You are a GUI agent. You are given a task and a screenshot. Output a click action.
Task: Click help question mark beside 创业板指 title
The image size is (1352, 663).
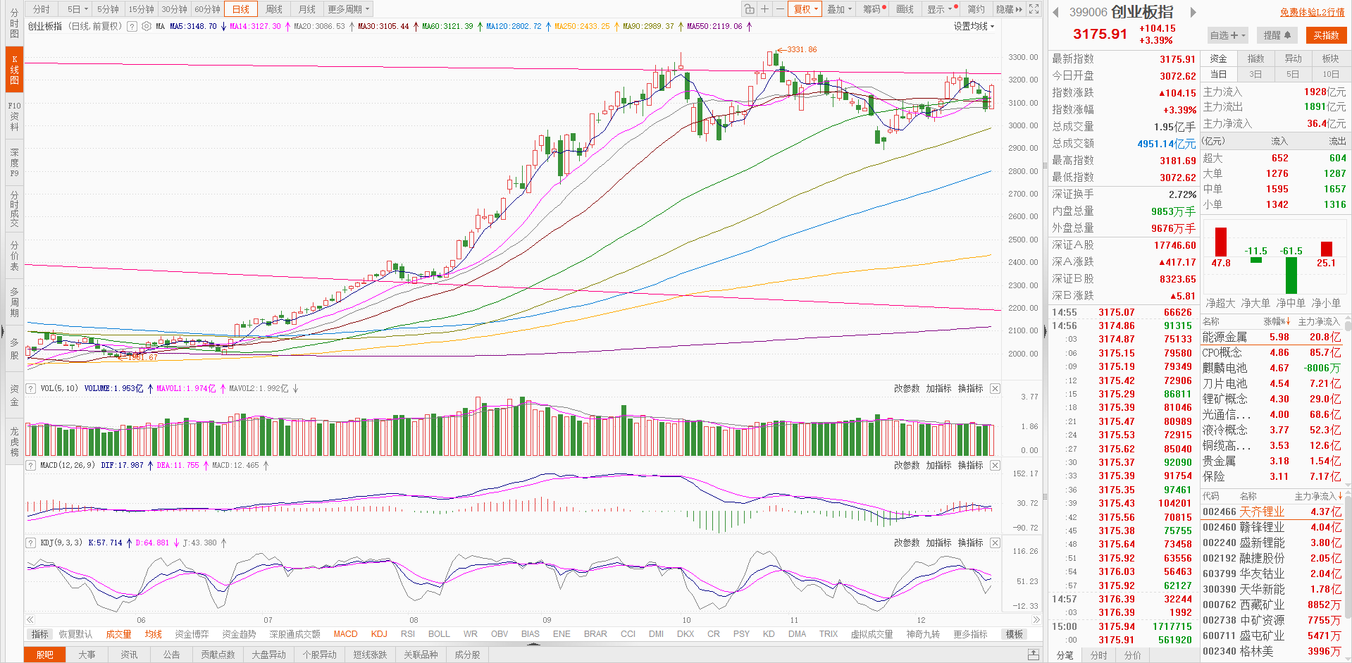pos(132,26)
